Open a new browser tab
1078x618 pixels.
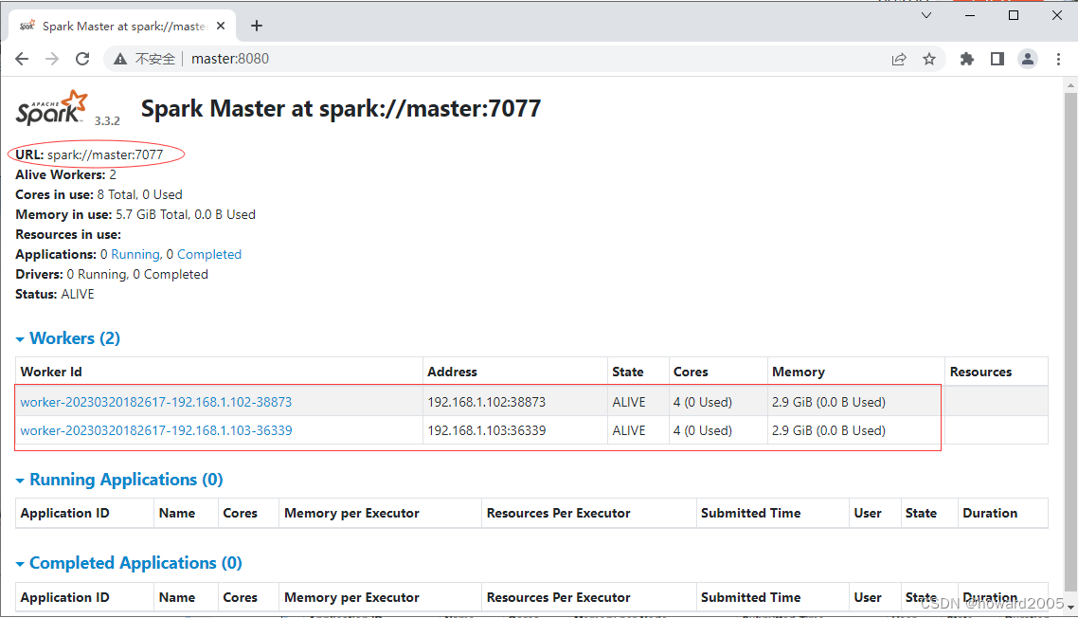257,27
